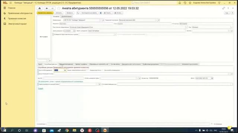Screen dimensions: 238x133
Task: Open Приемная комиссия section
Action: coord(17,18)
